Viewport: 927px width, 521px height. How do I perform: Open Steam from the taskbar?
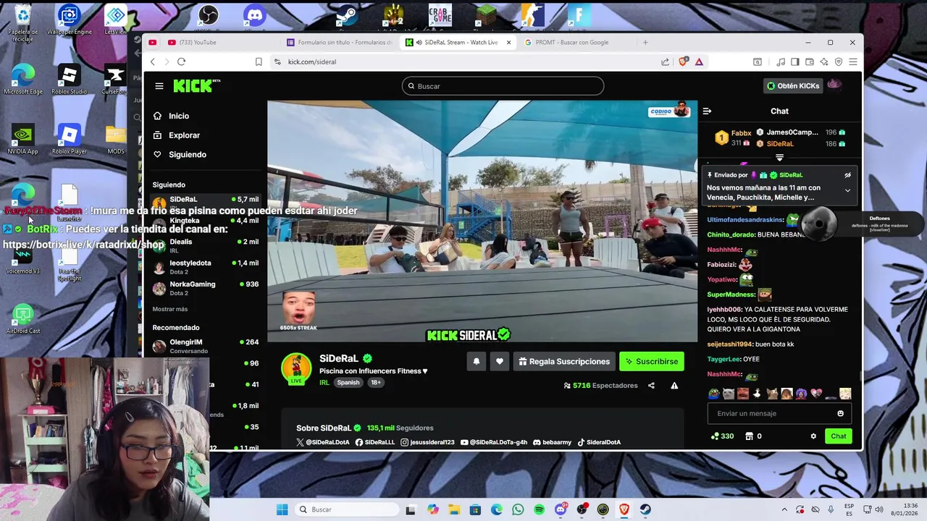[x=645, y=509]
